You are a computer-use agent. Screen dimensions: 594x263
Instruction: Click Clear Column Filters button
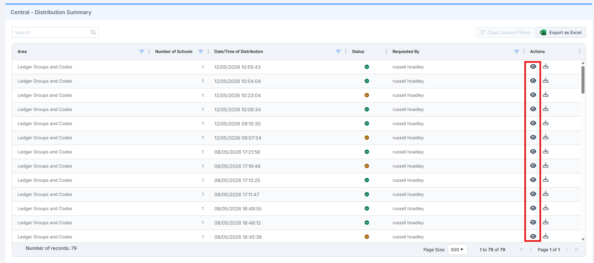[x=505, y=32]
